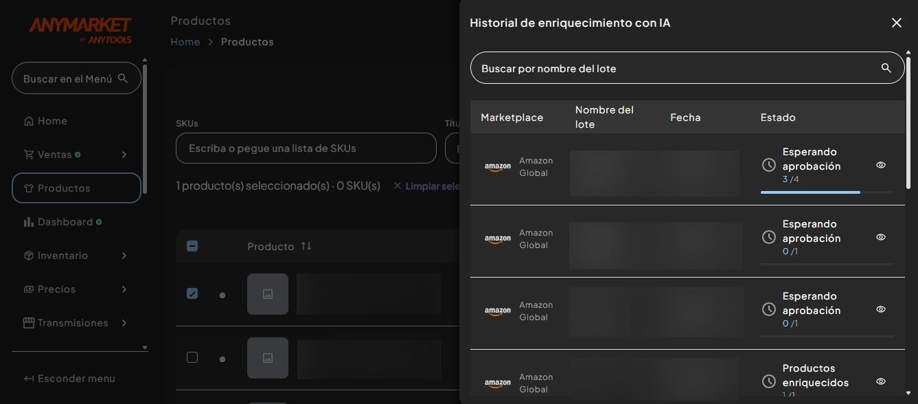Click the Marketplace column header
Image resolution: width=918 pixels, height=404 pixels.
(512, 117)
